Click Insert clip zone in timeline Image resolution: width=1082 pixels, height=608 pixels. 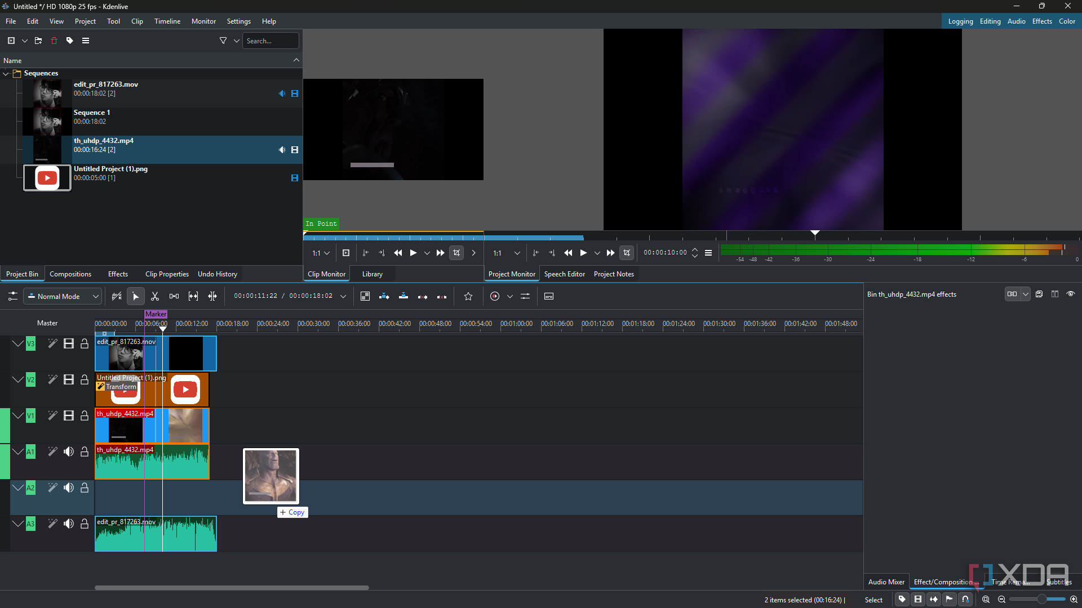click(384, 296)
